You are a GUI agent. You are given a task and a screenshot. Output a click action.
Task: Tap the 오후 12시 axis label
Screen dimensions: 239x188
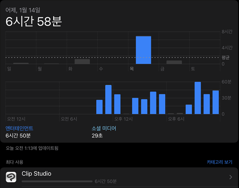coord(124,119)
